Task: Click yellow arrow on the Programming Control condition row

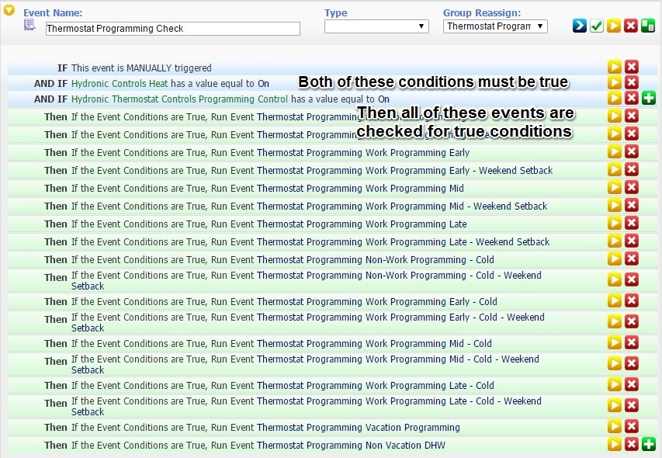Action: pyautogui.click(x=615, y=98)
